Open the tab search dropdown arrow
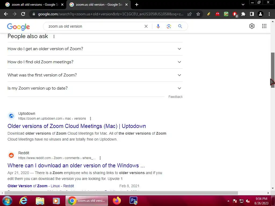 click(243, 5)
